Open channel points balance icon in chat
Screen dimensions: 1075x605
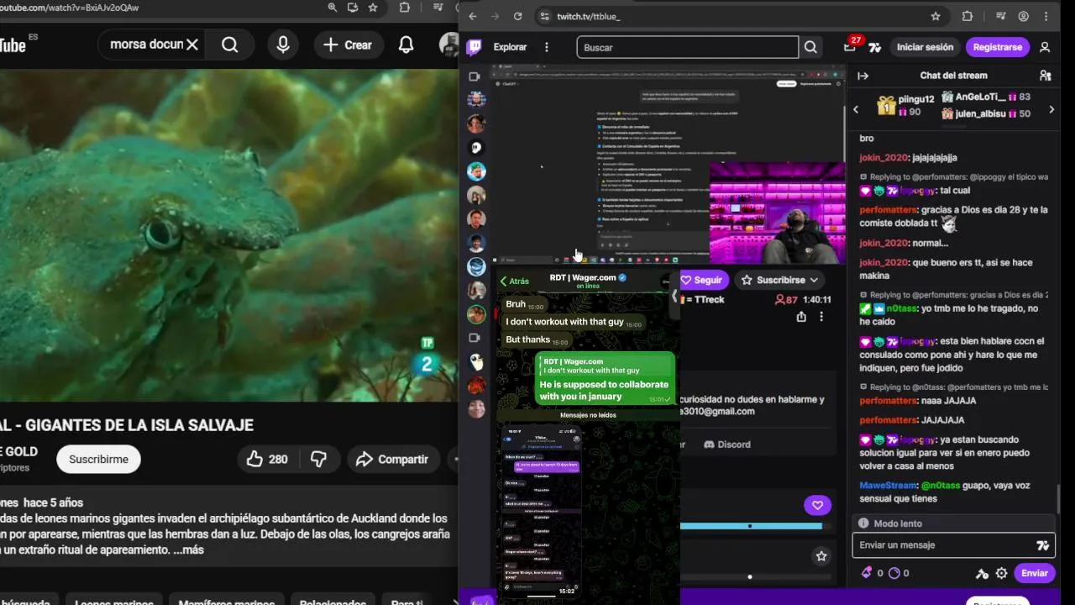(894, 573)
